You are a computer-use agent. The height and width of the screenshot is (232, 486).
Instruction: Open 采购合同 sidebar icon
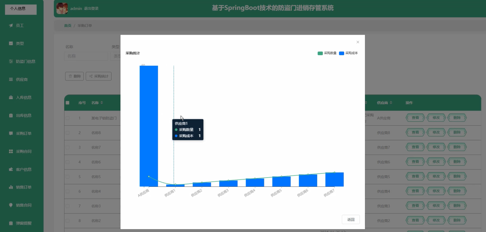(x=11, y=151)
